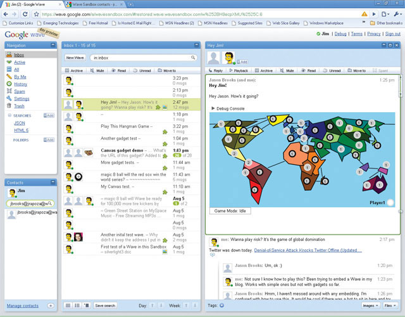Show All waves in navigation
This screenshot has width=405, height=317.
click(x=16, y=69)
